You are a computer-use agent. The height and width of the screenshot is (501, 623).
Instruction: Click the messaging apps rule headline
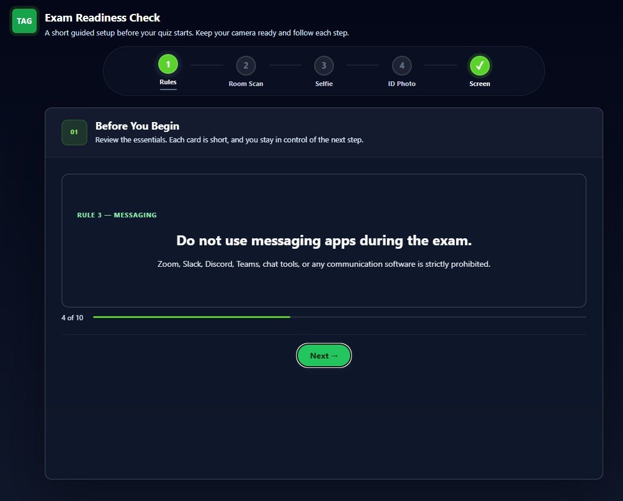324,241
